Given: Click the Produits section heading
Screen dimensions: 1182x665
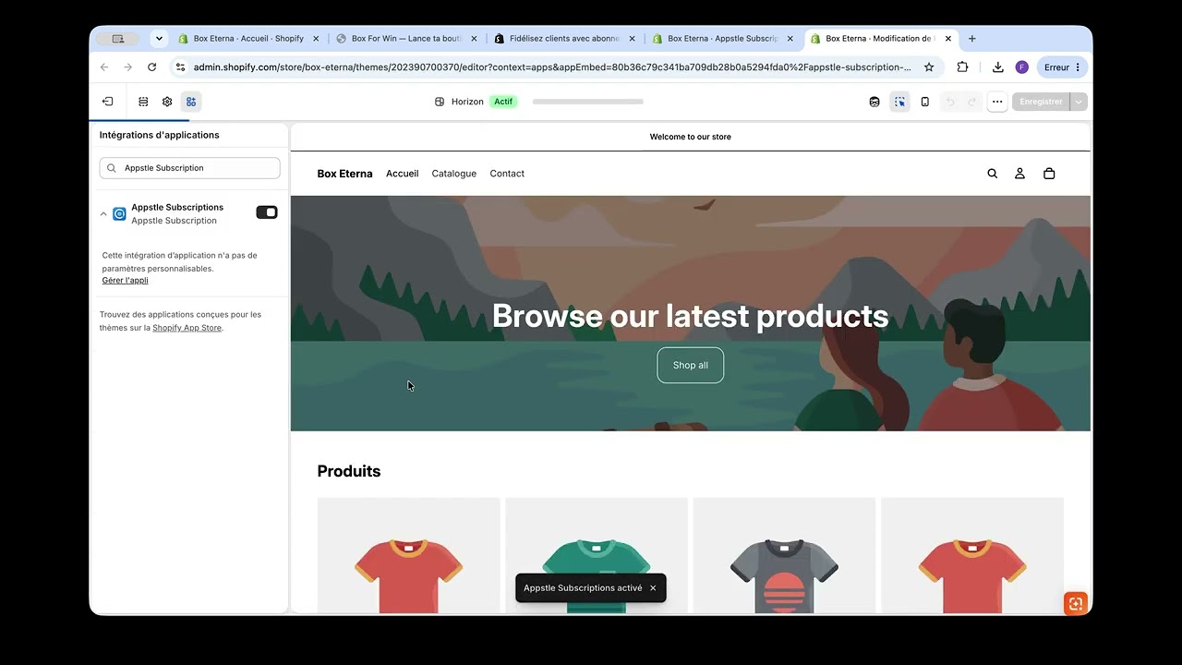Looking at the screenshot, I should click(349, 471).
